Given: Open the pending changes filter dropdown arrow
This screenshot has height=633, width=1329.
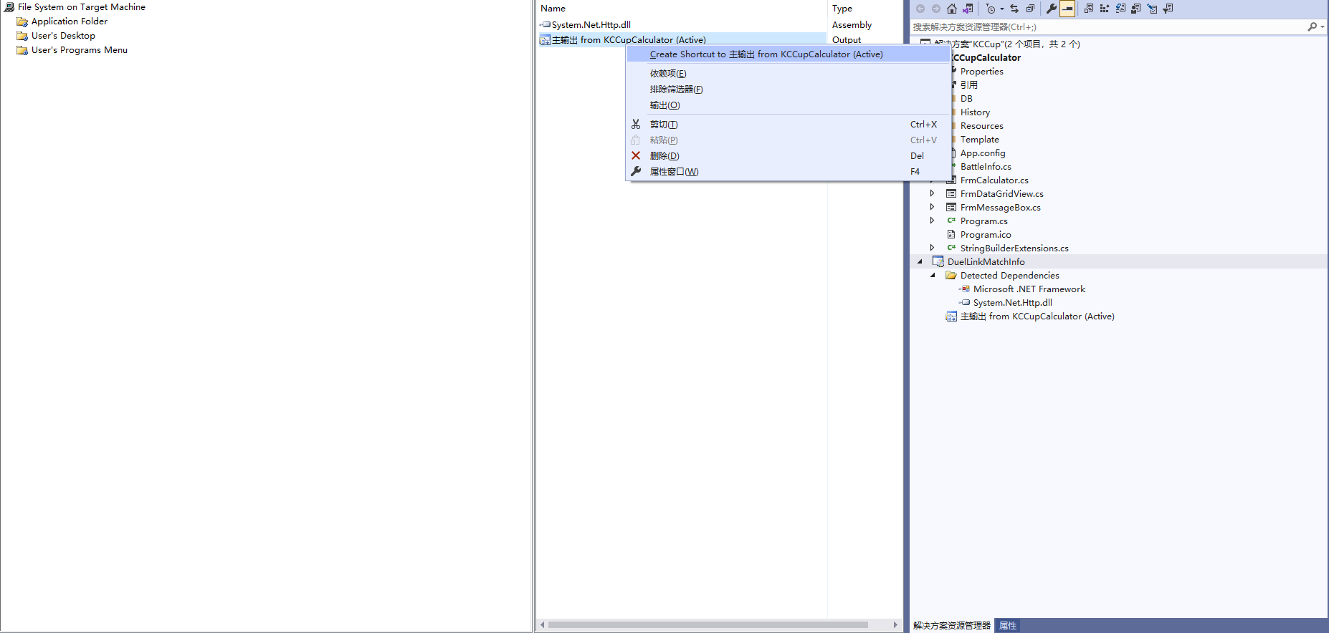Looking at the screenshot, I should [x=1002, y=9].
